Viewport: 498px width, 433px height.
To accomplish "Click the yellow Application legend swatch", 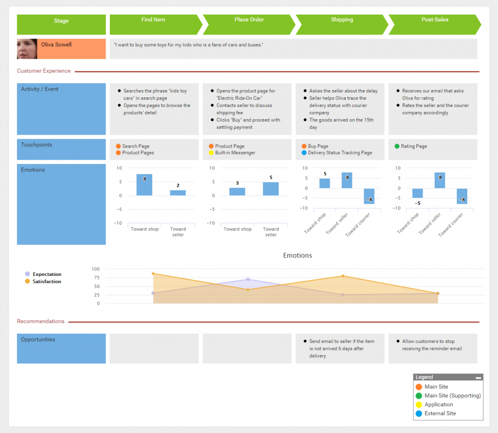I will [419, 404].
